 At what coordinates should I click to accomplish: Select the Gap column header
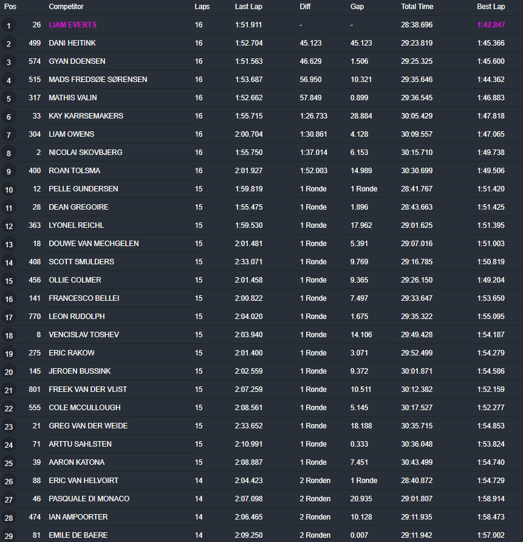click(357, 7)
